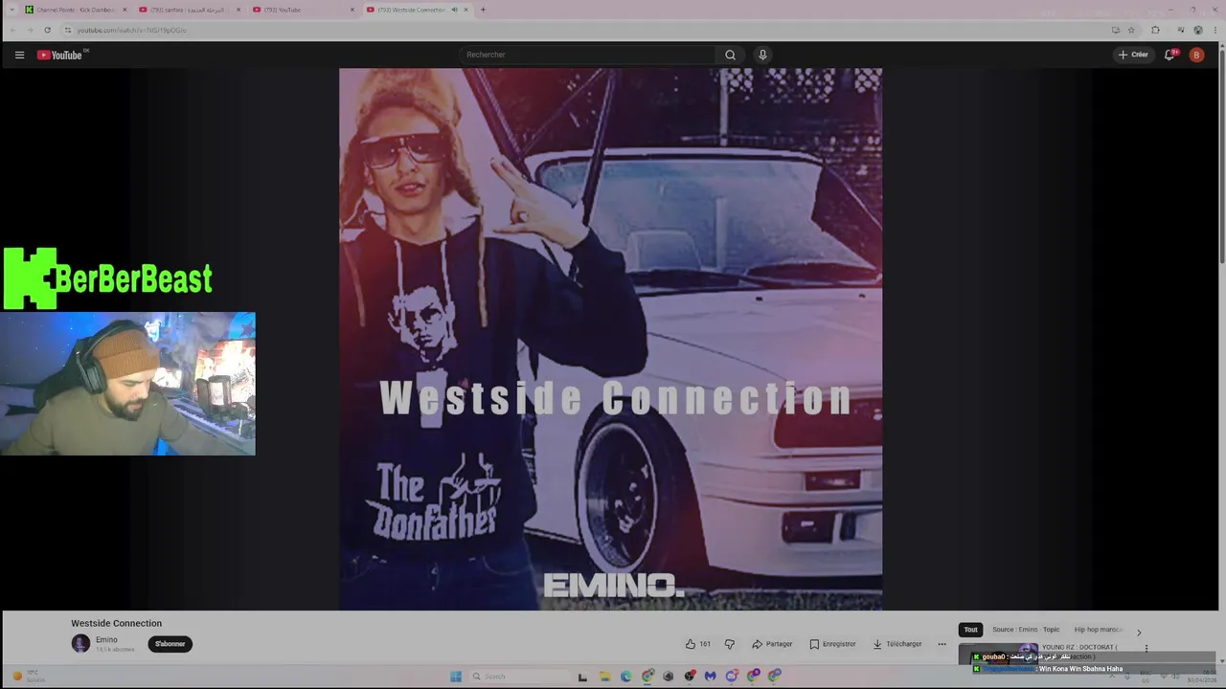This screenshot has height=689, width=1226.
Task: Switch to the sanfara YouTube tab
Action: 189,10
